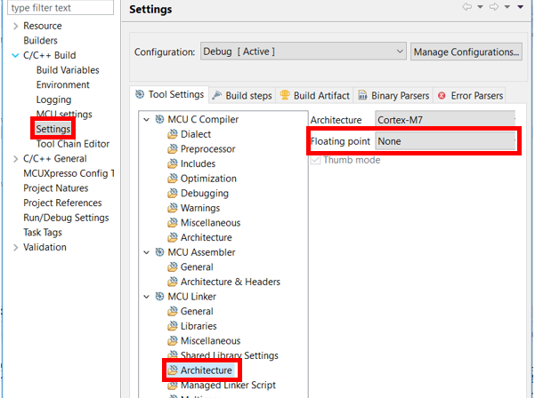This screenshot has height=398, width=535.
Task: Go forward with the right arrow icon
Action: (494, 7)
